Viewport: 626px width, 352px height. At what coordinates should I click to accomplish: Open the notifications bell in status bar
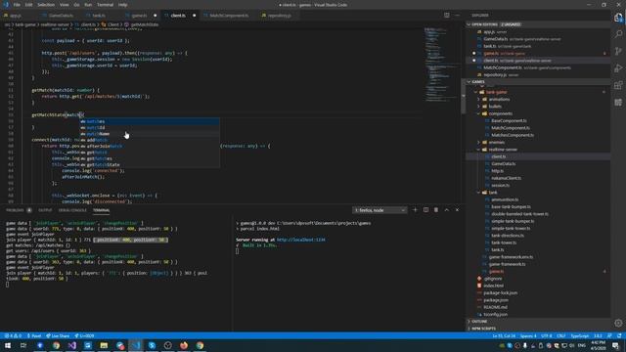click(619, 336)
